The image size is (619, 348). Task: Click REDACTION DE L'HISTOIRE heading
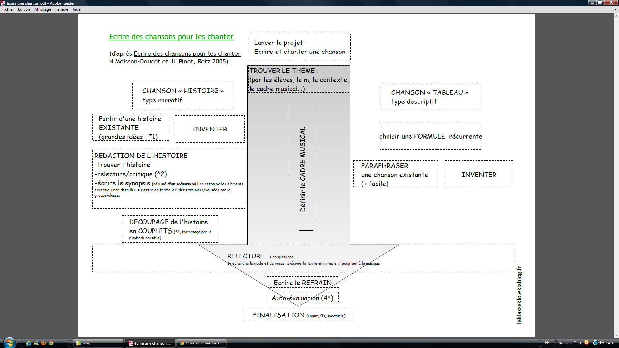tap(141, 156)
